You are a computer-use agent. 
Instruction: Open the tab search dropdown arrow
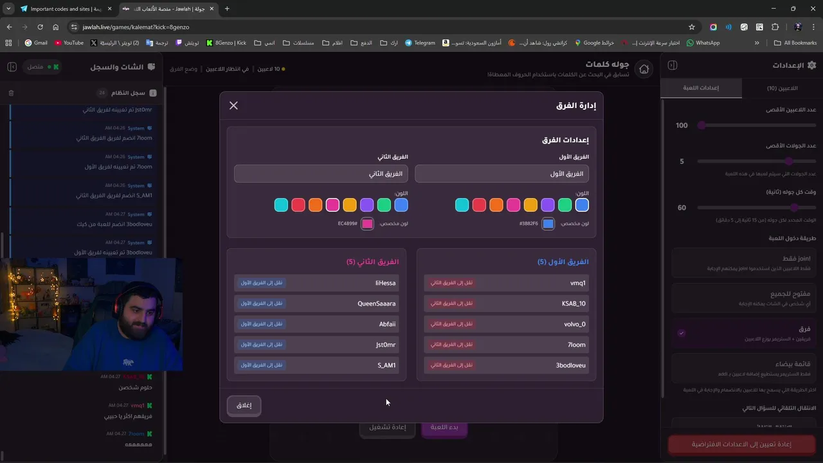8,9
